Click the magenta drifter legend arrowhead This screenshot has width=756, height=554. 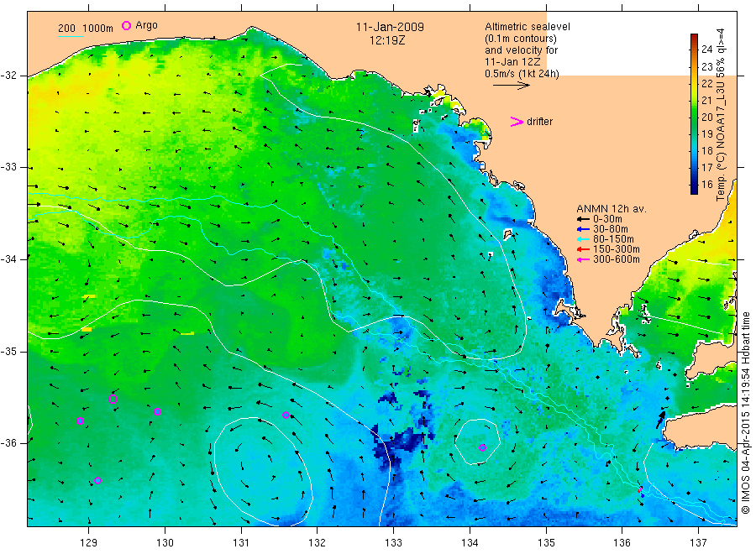(517, 122)
